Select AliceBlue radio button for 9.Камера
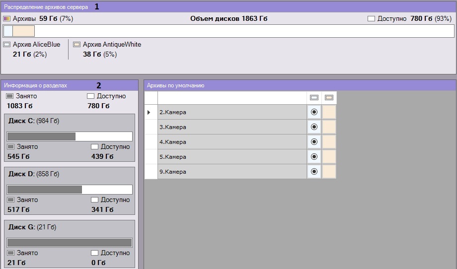 (314, 172)
